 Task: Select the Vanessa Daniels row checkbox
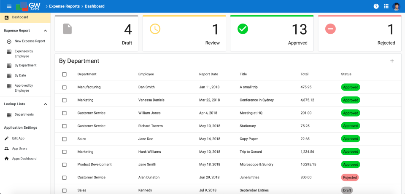click(x=64, y=100)
